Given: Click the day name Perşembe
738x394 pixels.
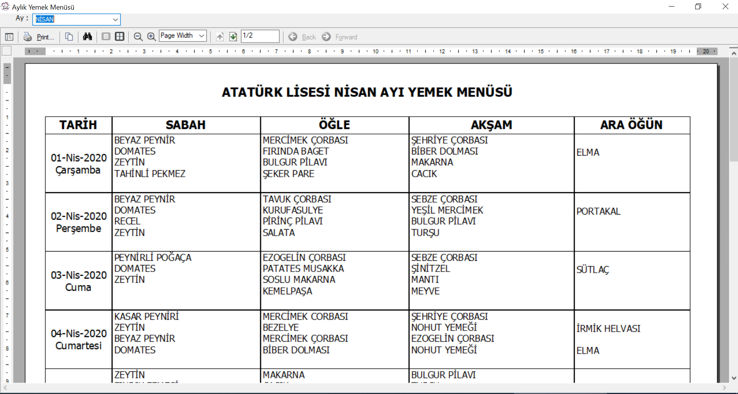Looking at the screenshot, I should coord(79,229).
